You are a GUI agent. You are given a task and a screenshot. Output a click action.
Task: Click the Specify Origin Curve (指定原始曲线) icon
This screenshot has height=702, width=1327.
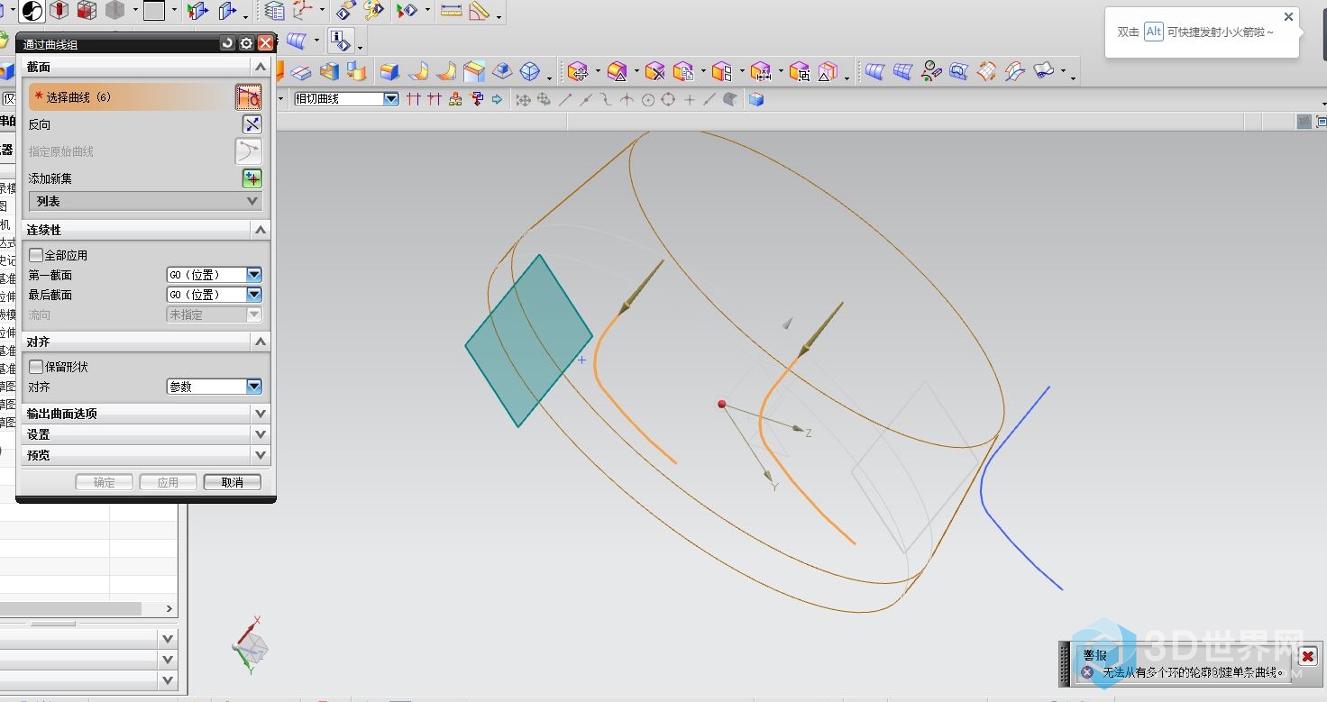249,151
